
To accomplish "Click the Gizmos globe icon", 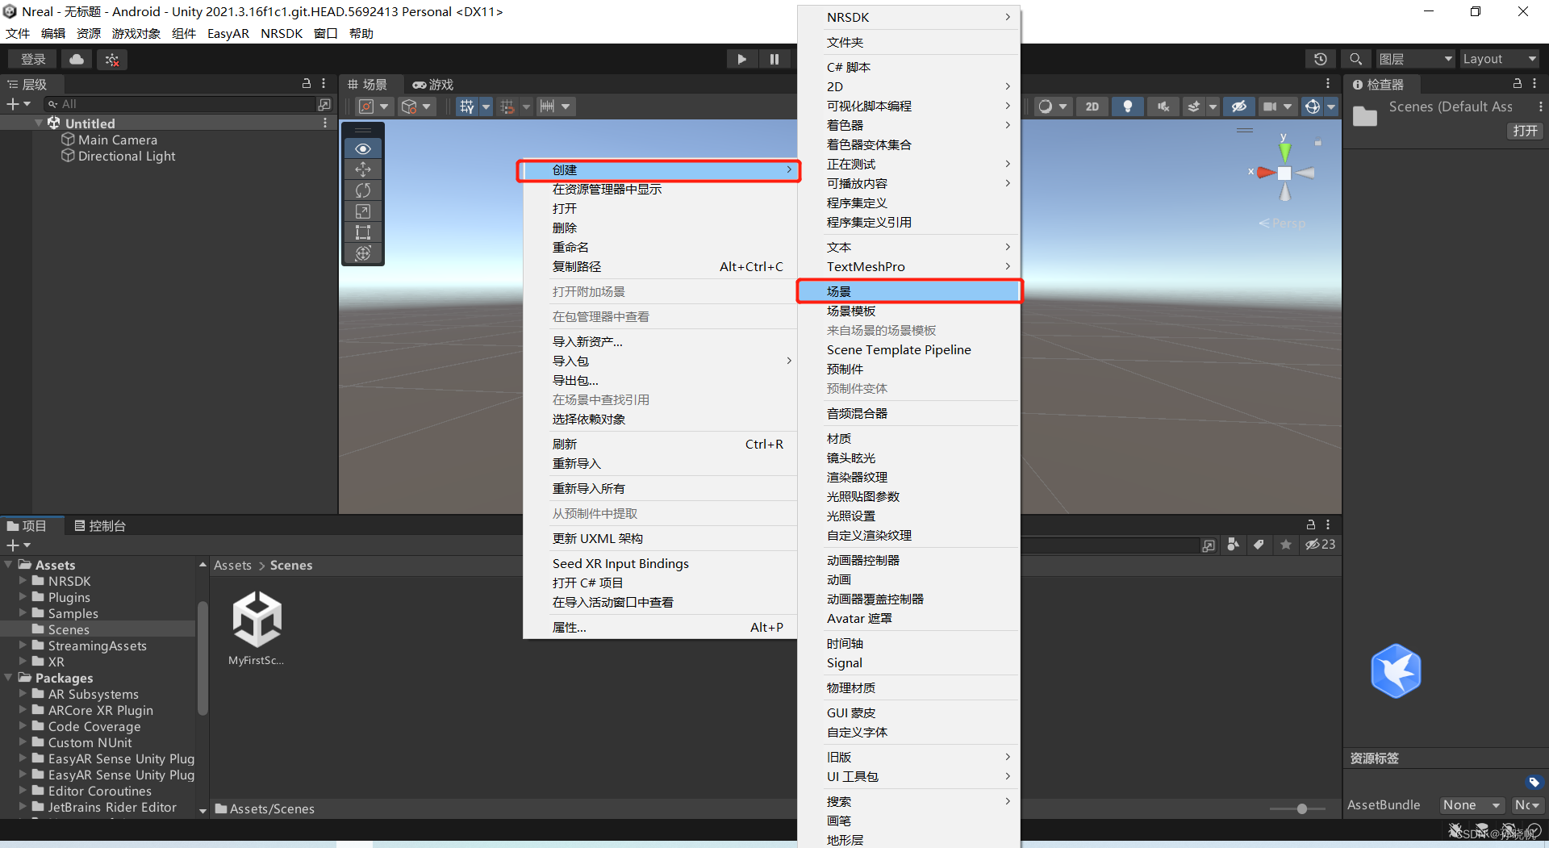I will click(1313, 107).
